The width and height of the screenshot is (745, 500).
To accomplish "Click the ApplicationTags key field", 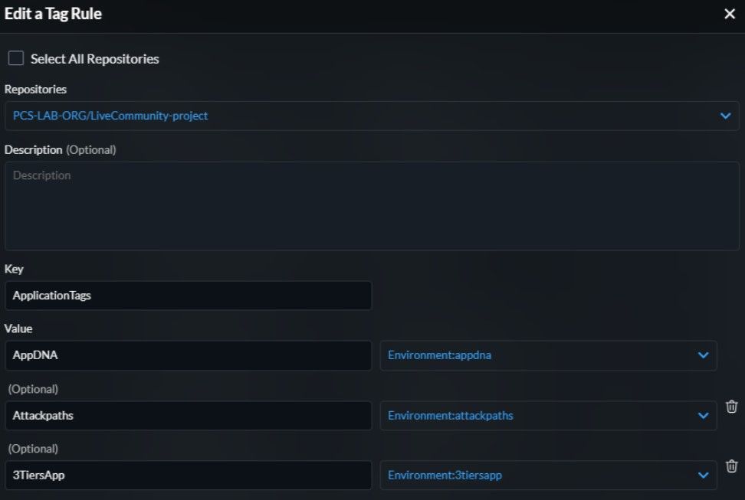I will 188,296.
